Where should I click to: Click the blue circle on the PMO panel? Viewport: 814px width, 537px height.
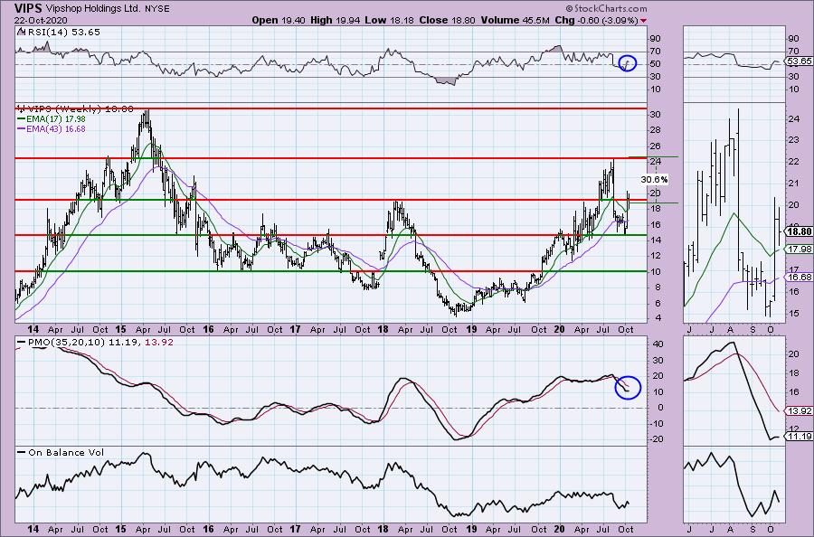click(x=627, y=387)
